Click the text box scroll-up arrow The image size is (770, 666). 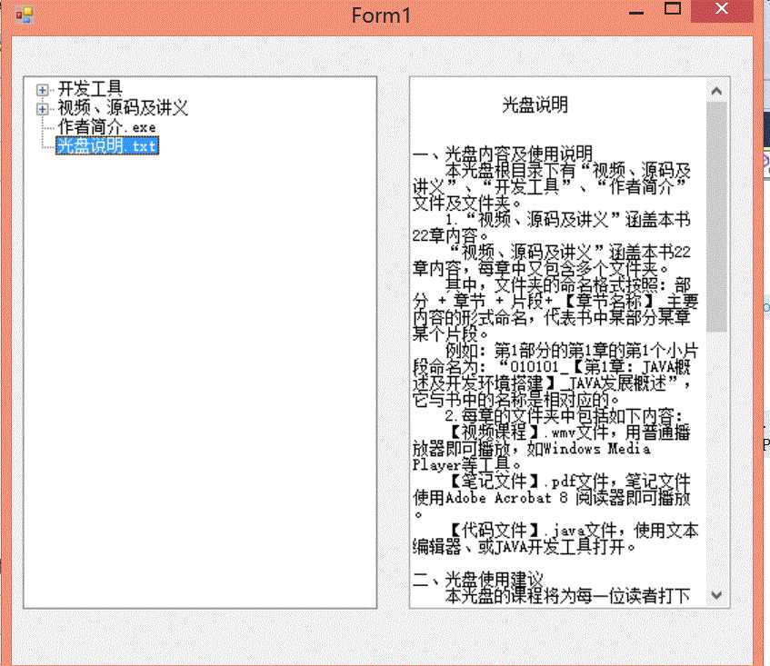(x=716, y=91)
